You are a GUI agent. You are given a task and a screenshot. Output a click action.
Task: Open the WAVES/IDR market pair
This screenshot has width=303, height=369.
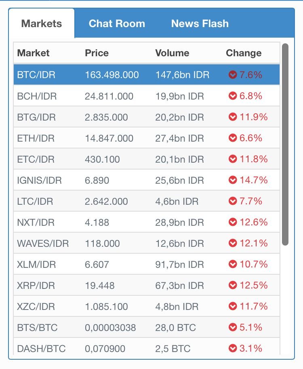pyautogui.click(x=147, y=243)
